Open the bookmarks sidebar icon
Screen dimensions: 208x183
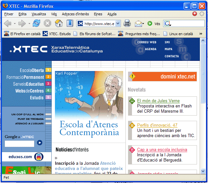coord(70,23)
